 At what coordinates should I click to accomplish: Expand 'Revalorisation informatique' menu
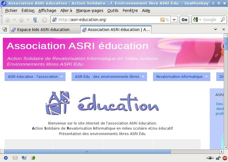(x=182, y=76)
